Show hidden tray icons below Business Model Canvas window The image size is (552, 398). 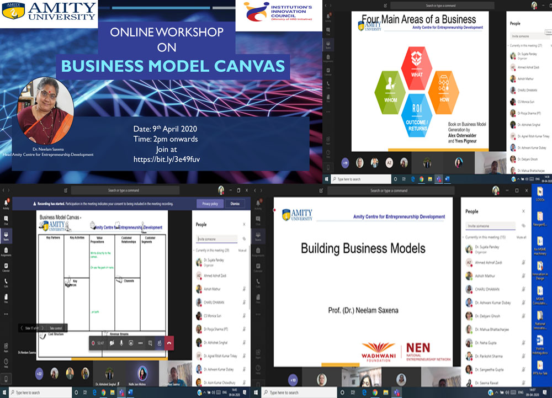coord(205,392)
